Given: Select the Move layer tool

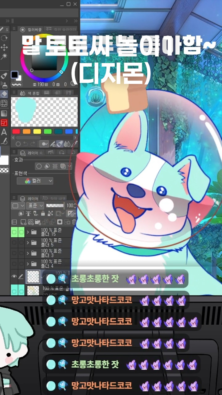Looking at the screenshot, I should [4, 48].
